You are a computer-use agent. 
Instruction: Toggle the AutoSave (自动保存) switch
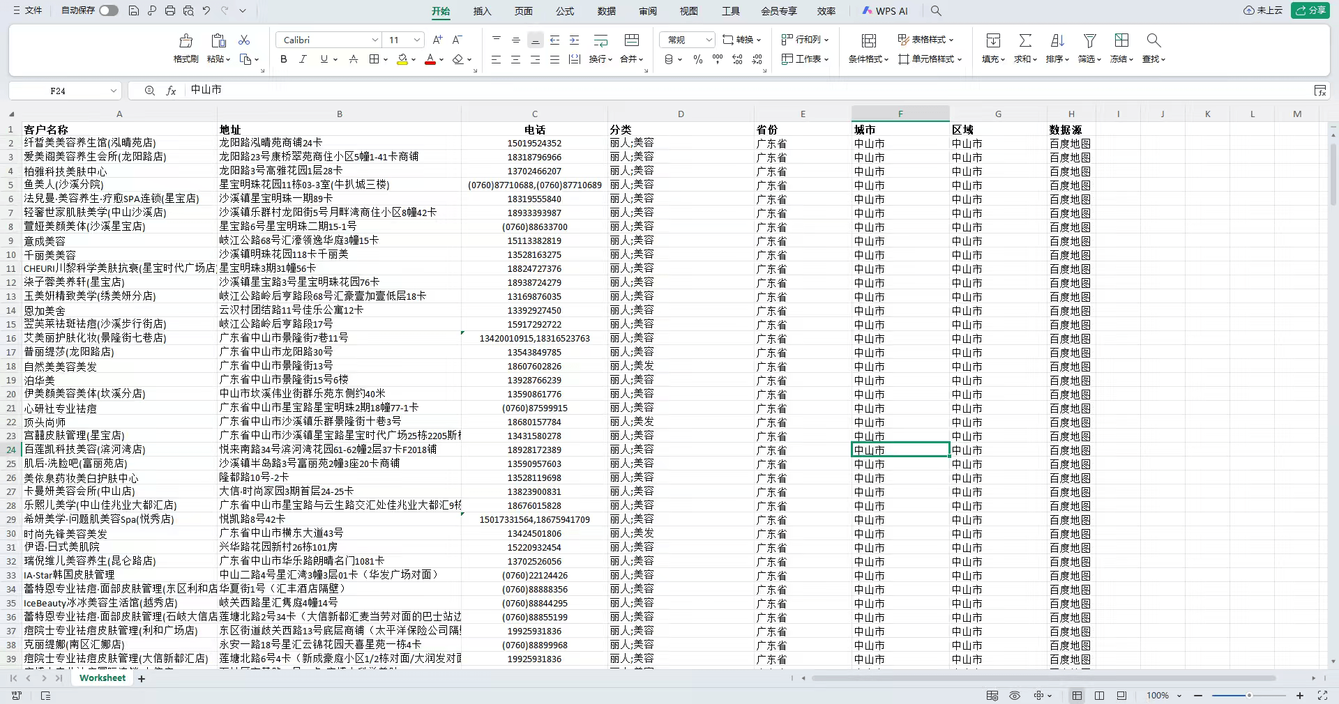click(108, 10)
